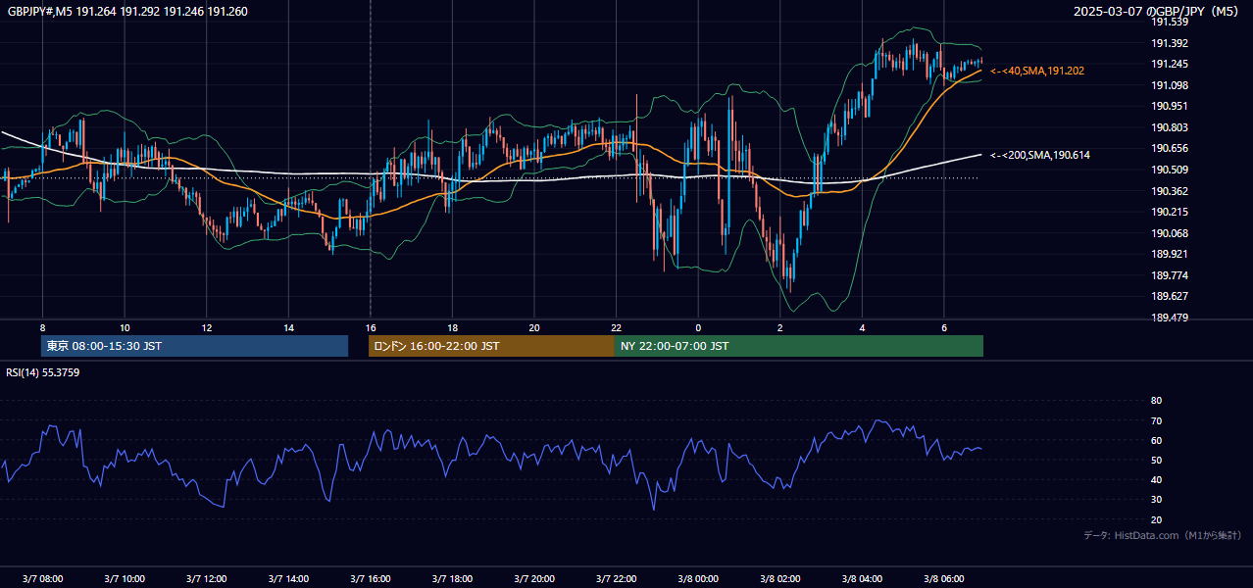Click the 3/7 10:00 time label
The height and width of the screenshot is (588, 1253).
tap(125, 579)
